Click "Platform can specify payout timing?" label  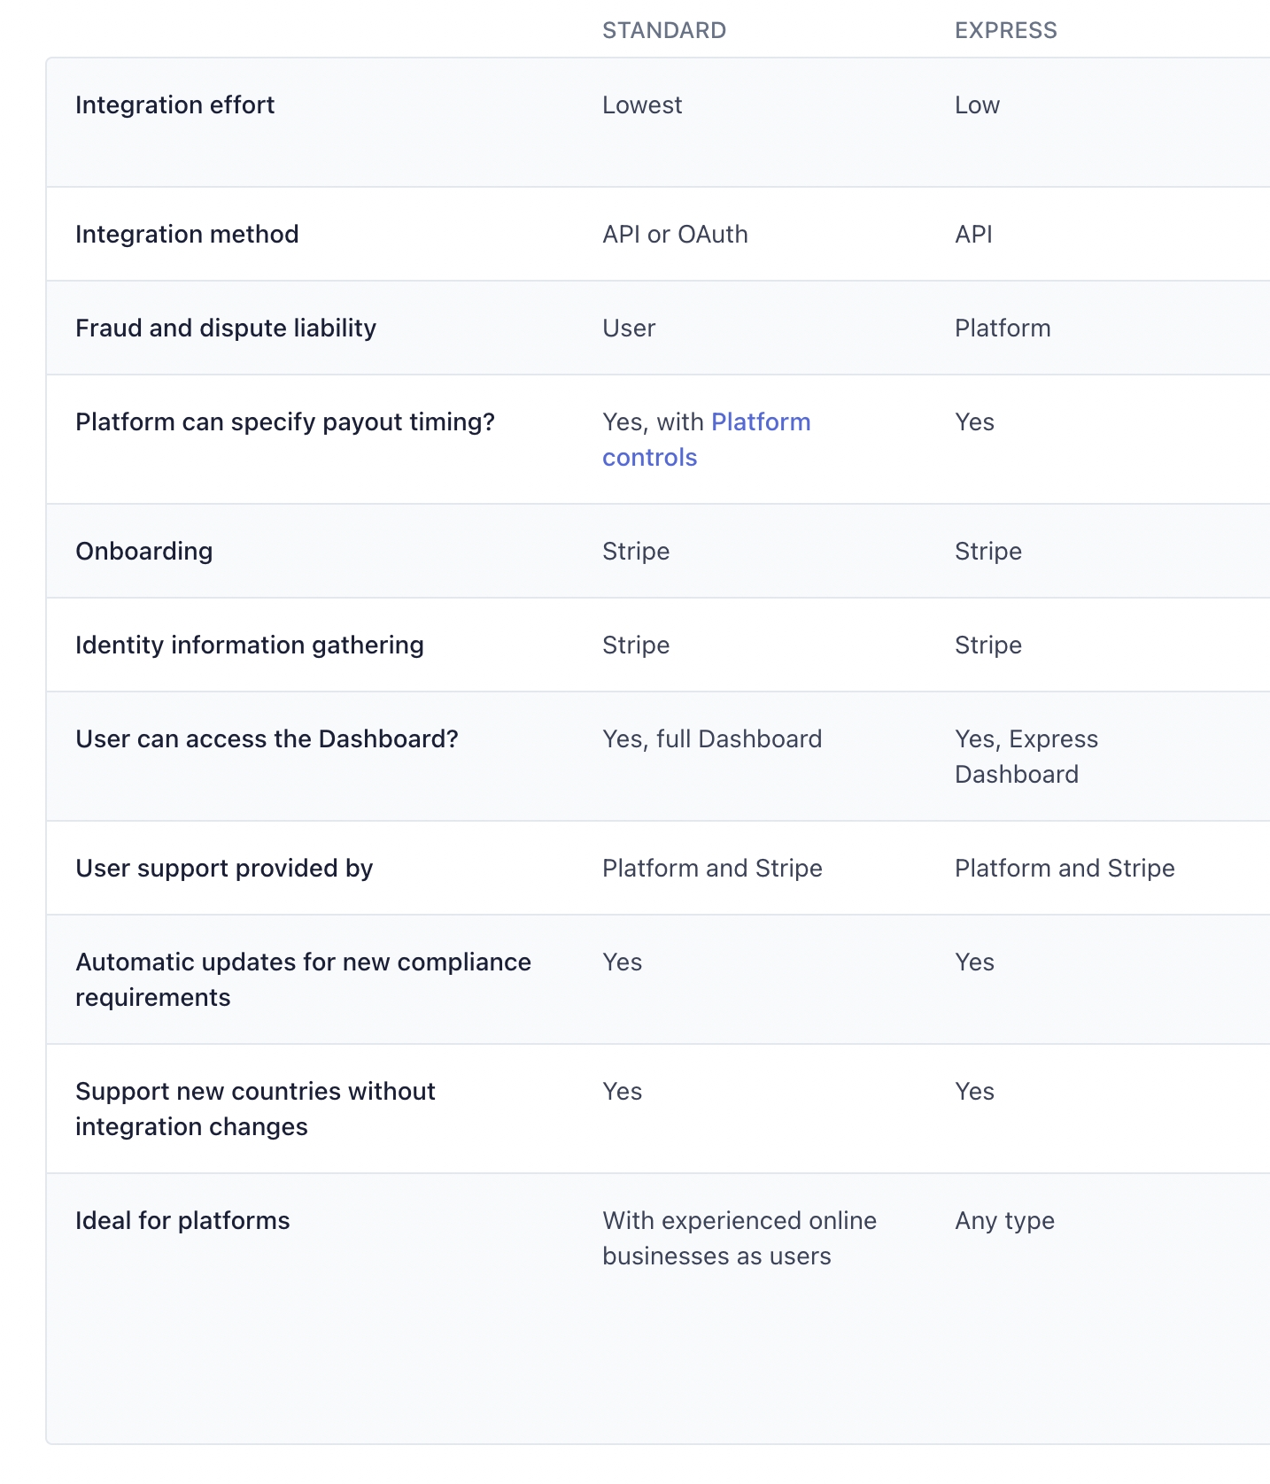tap(285, 422)
